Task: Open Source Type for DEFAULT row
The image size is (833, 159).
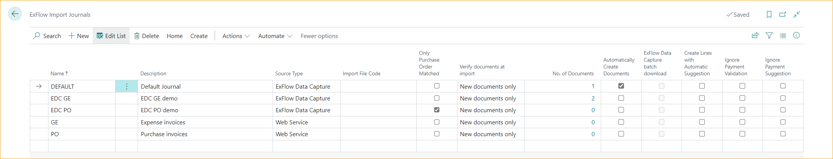Action: coord(307,86)
